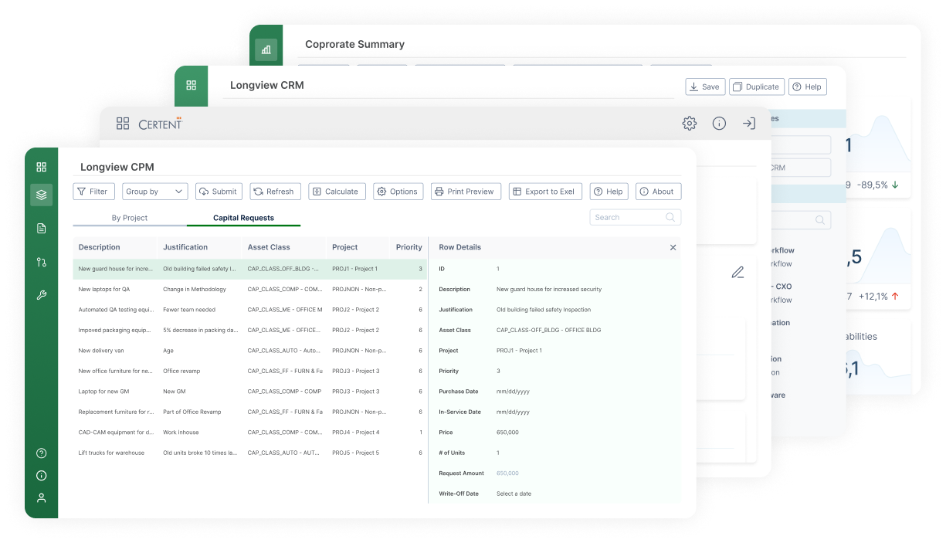The image size is (946, 543).
Task: Click the wrench tools icon in the sidebar
Action: [x=42, y=295]
